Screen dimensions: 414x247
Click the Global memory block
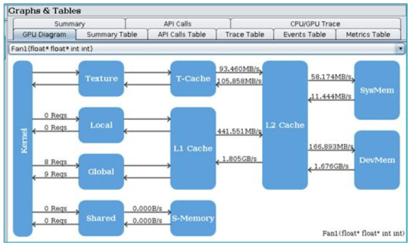pos(102,172)
